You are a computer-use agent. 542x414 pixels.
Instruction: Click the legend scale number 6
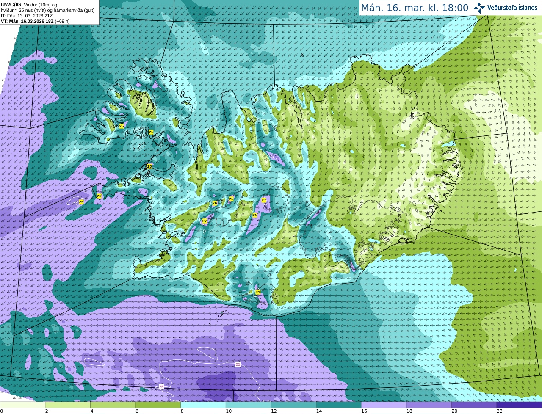click(x=137, y=411)
